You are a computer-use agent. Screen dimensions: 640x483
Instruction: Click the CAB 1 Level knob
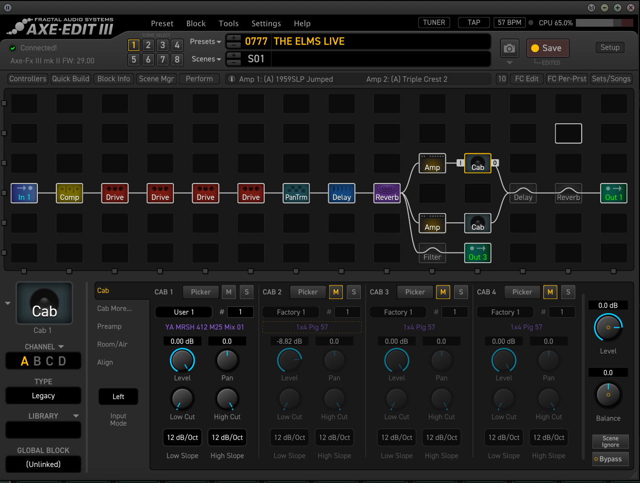[182, 360]
